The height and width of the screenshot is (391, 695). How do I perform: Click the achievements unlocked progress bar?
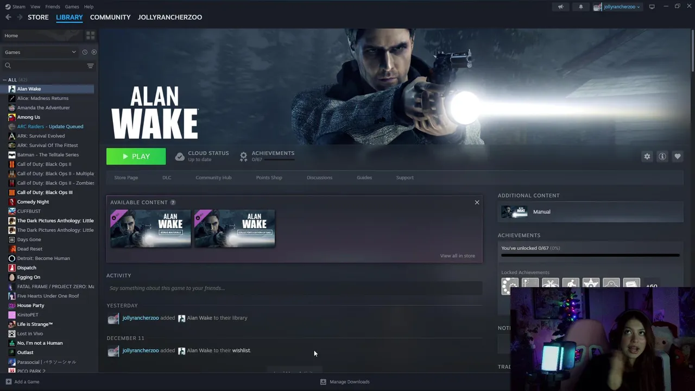590,255
